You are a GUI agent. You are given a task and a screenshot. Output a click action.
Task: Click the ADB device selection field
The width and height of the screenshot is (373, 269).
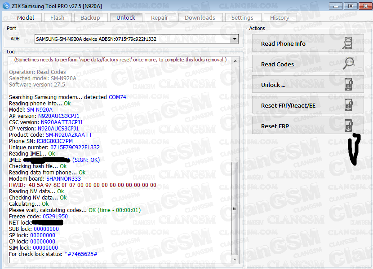pyautogui.click(x=136, y=39)
